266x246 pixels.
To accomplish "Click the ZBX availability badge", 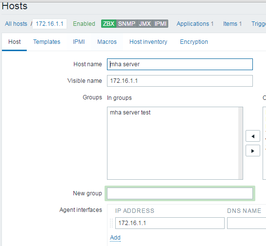I will coord(108,23).
